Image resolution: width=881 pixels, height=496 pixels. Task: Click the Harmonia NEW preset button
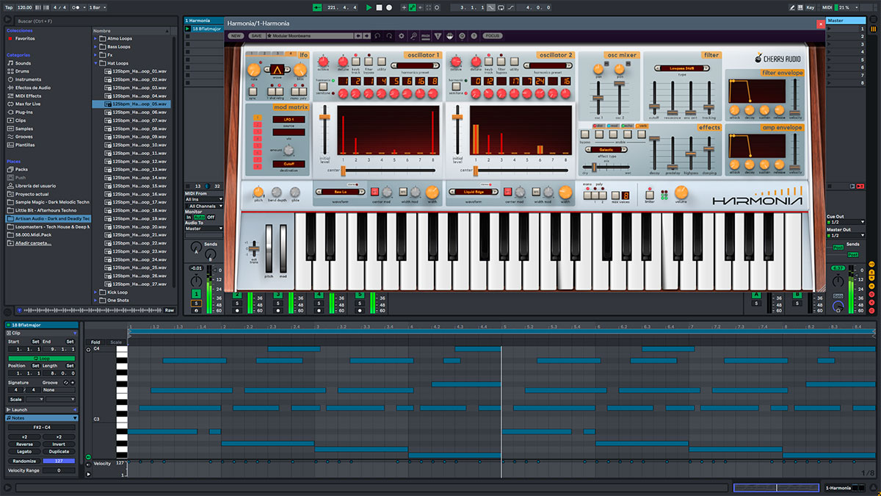click(x=236, y=35)
